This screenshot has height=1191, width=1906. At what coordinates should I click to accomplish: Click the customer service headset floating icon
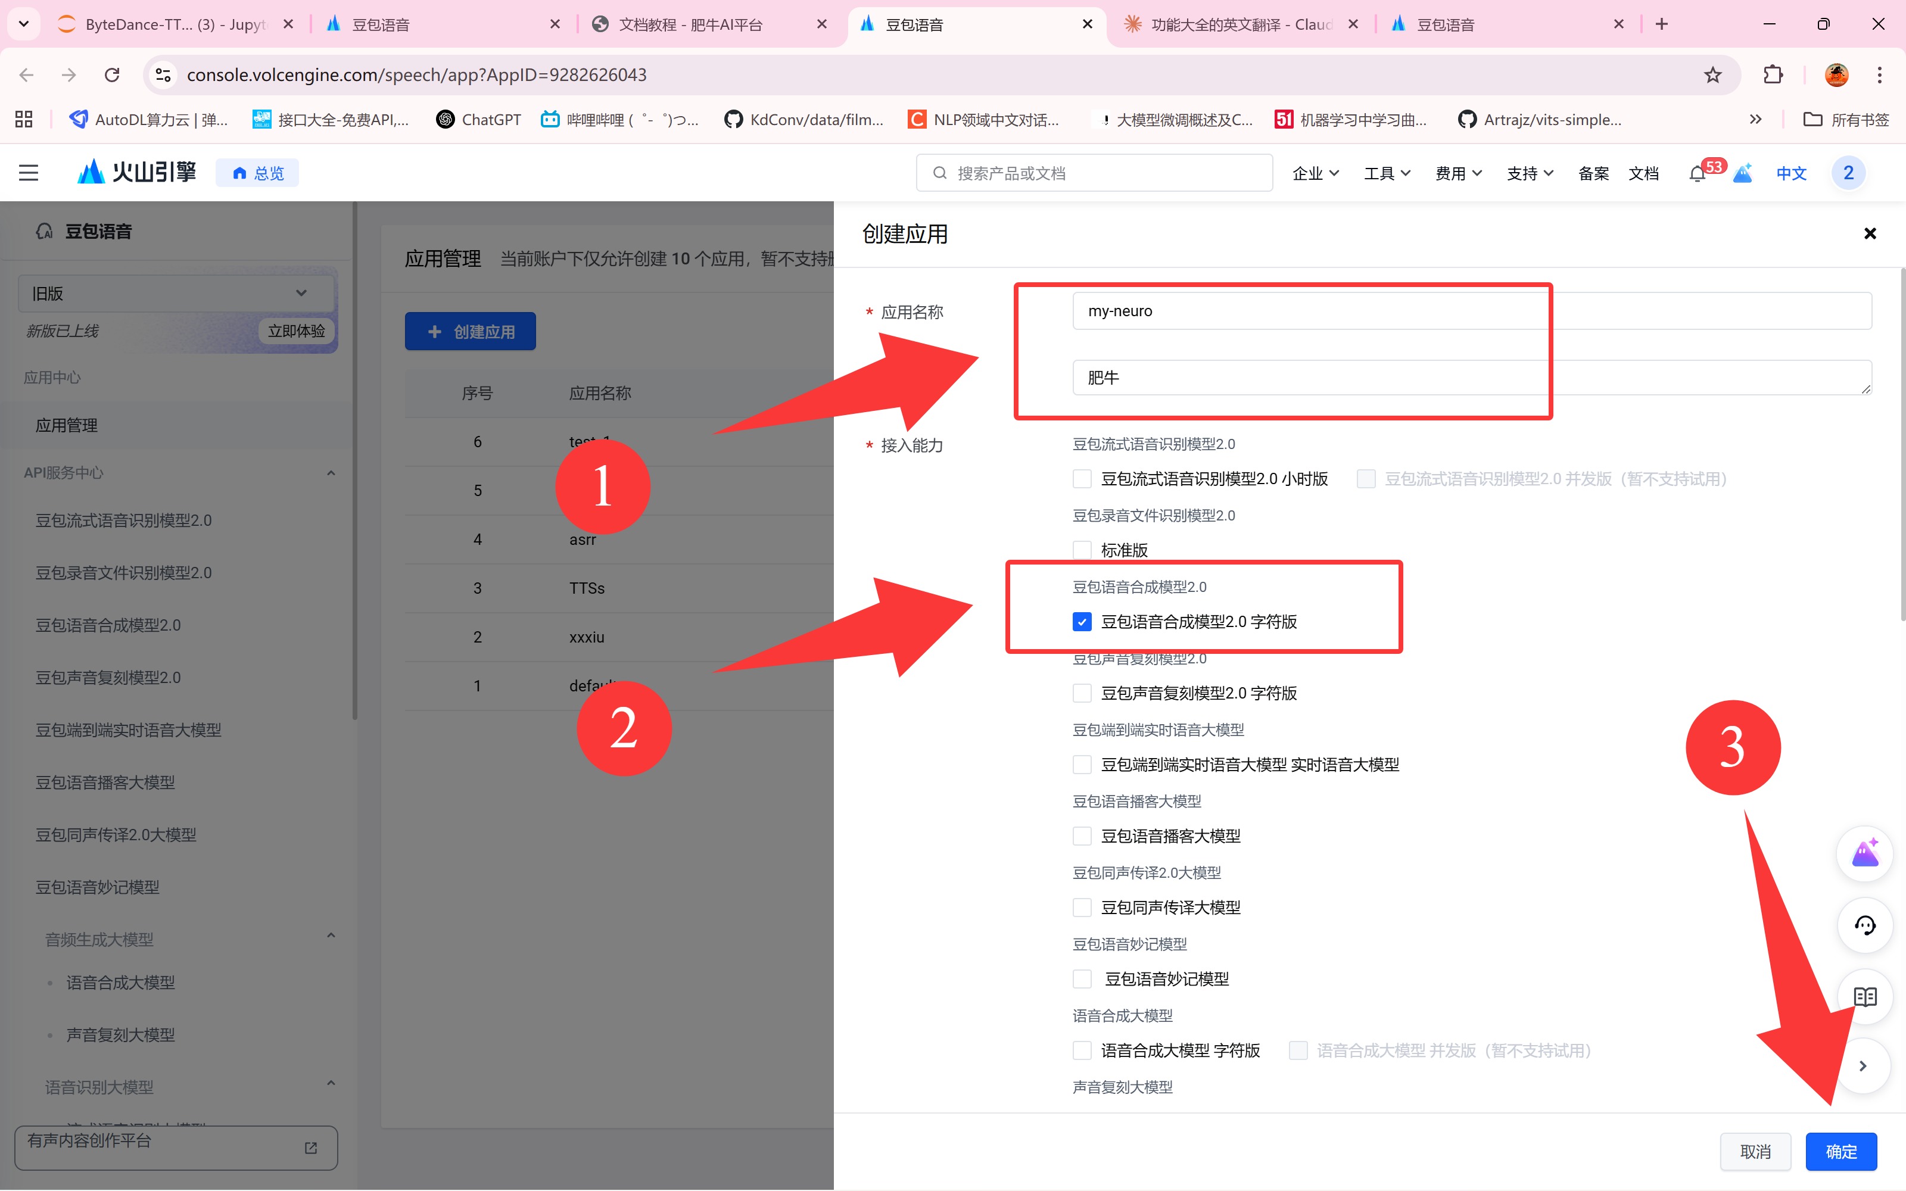(1864, 925)
